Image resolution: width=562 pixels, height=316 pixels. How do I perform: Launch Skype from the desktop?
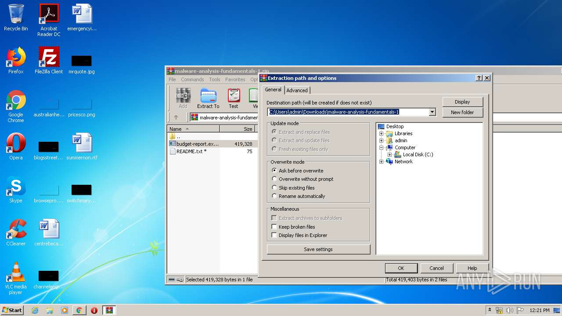click(16, 190)
